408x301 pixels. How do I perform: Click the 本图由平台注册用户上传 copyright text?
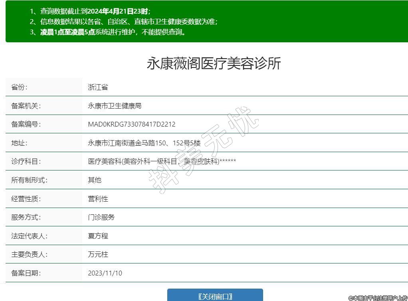pos(378,298)
